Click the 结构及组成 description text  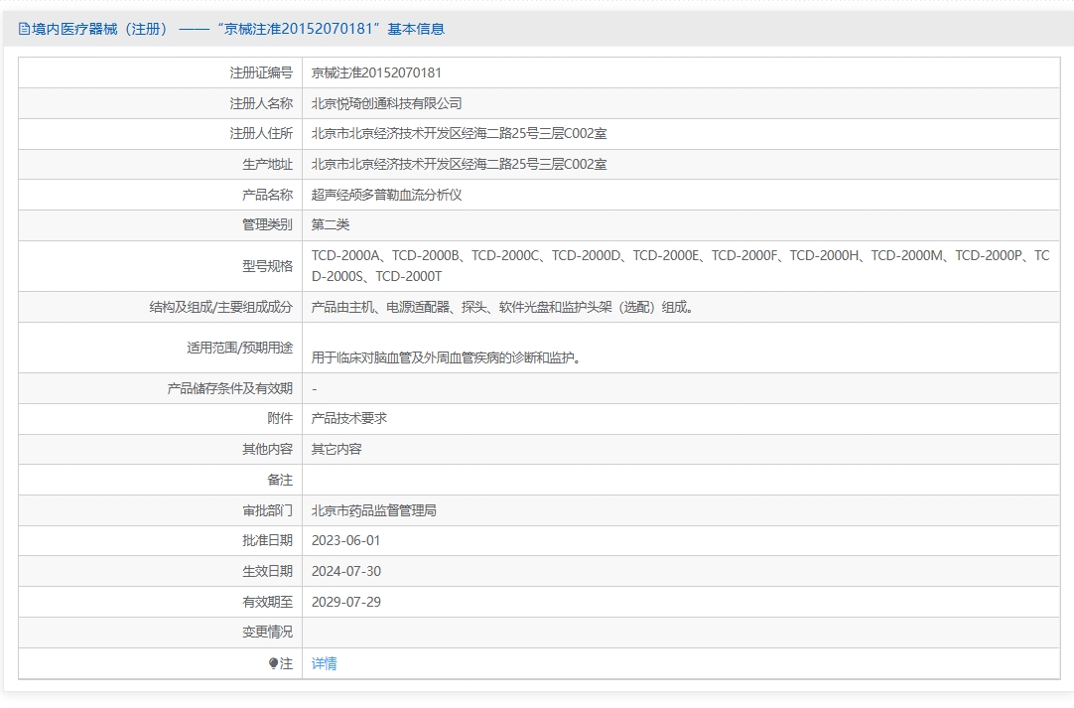point(503,307)
